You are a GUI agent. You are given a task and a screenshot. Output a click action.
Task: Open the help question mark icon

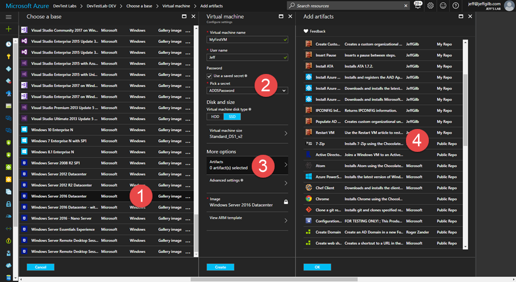coord(455,6)
